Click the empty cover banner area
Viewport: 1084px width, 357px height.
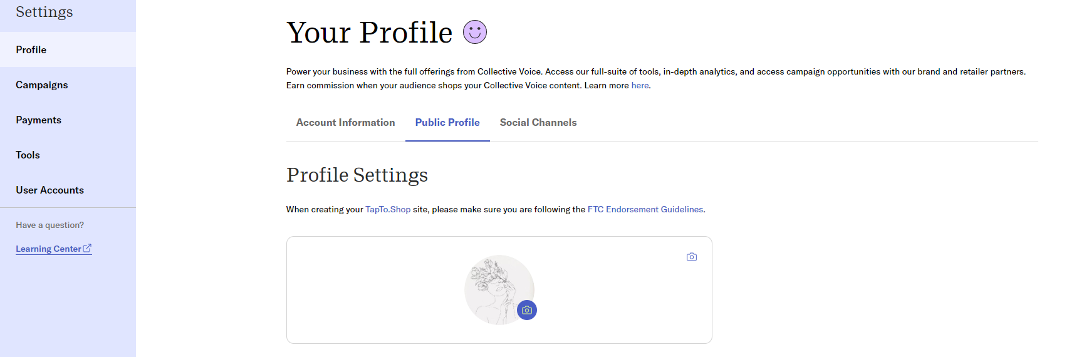coord(376,290)
